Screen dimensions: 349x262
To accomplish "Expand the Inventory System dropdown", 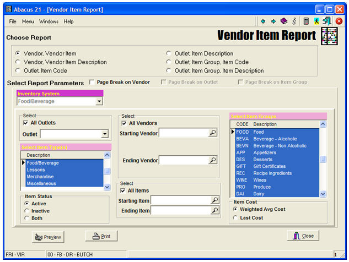I will [x=99, y=101].
